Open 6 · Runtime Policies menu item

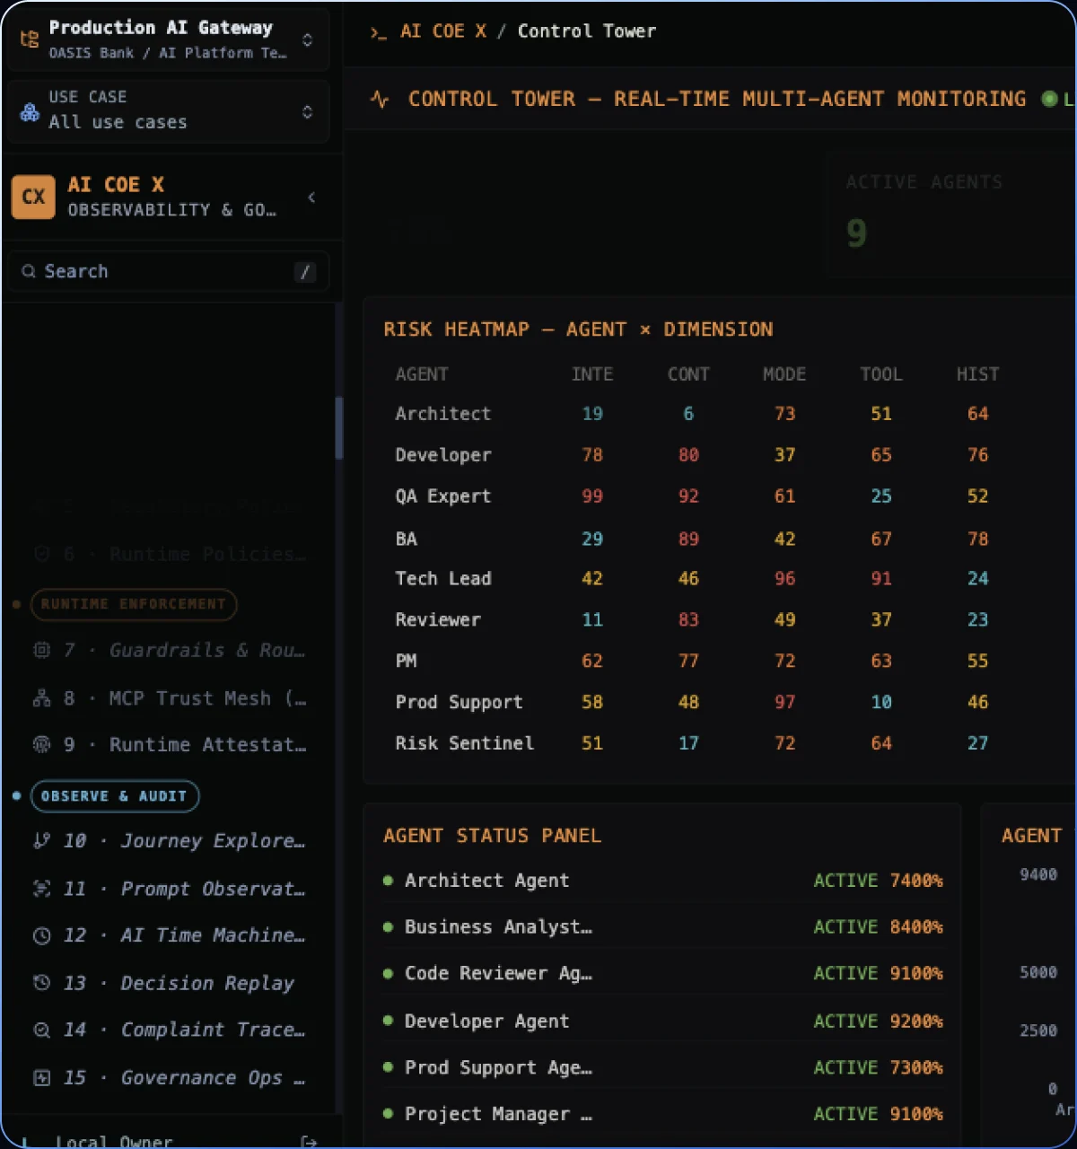click(171, 555)
